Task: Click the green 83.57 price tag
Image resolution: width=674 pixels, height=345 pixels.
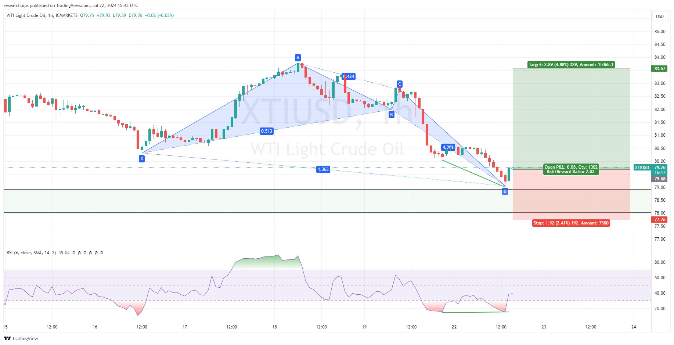Action: (660, 69)
